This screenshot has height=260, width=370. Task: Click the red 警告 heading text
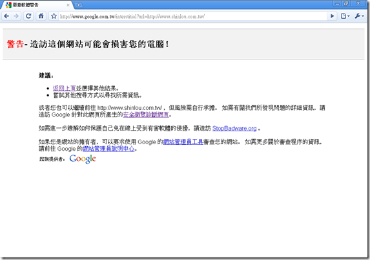point(15,44)
